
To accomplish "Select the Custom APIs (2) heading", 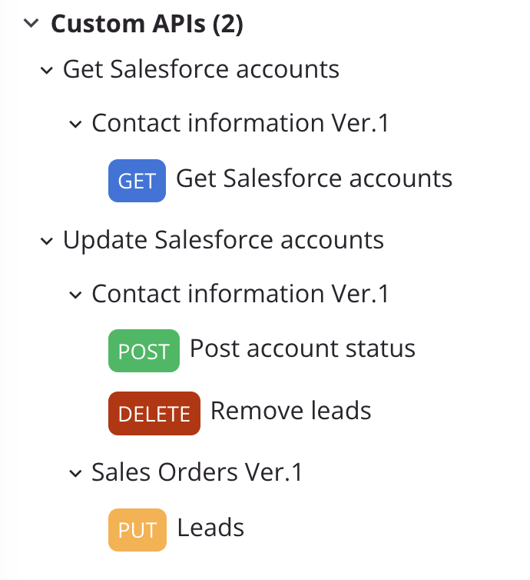I will pos(147,24).
